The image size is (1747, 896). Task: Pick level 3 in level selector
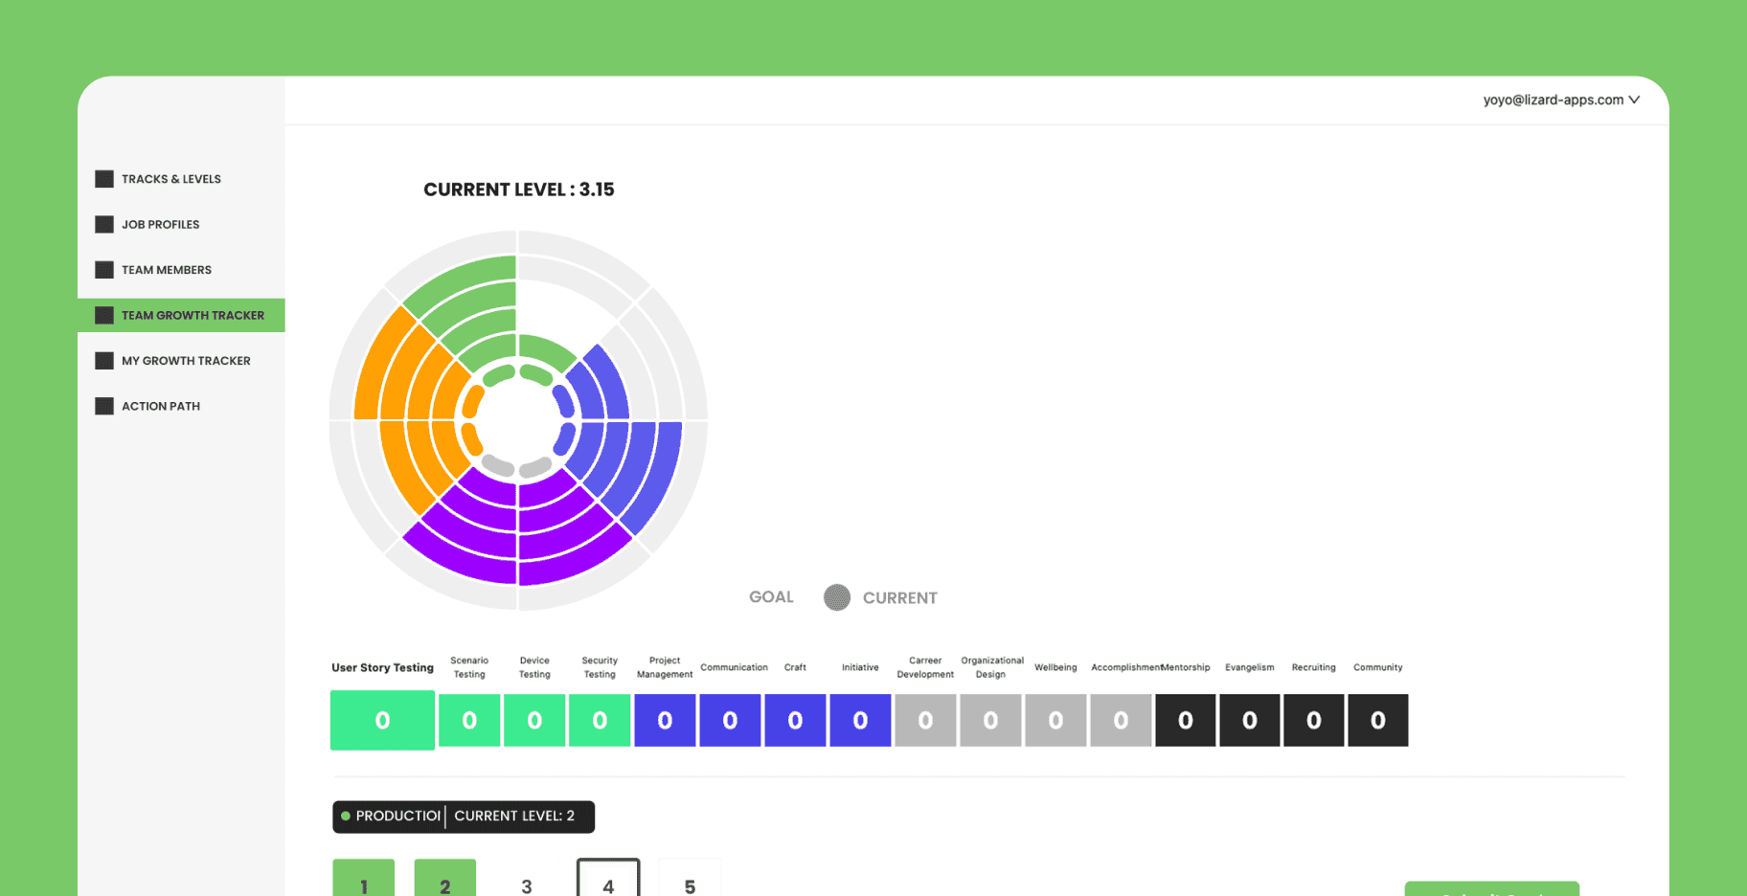(x=527, y=885)
